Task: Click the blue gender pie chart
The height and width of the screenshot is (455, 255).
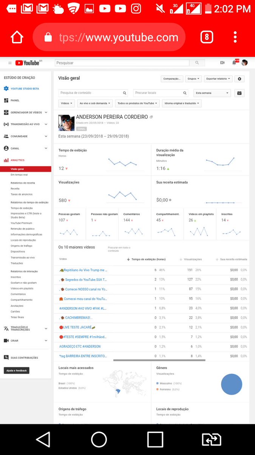Action: (231, 384)
